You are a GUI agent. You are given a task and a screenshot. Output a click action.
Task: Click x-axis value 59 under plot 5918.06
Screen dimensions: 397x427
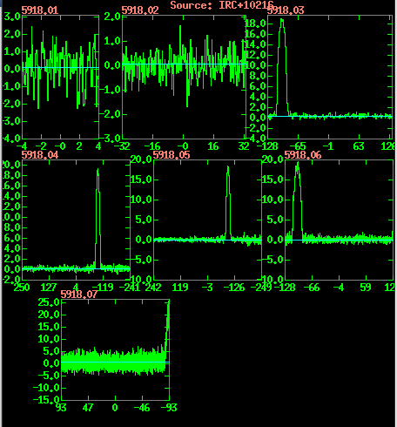pos(366,288)
